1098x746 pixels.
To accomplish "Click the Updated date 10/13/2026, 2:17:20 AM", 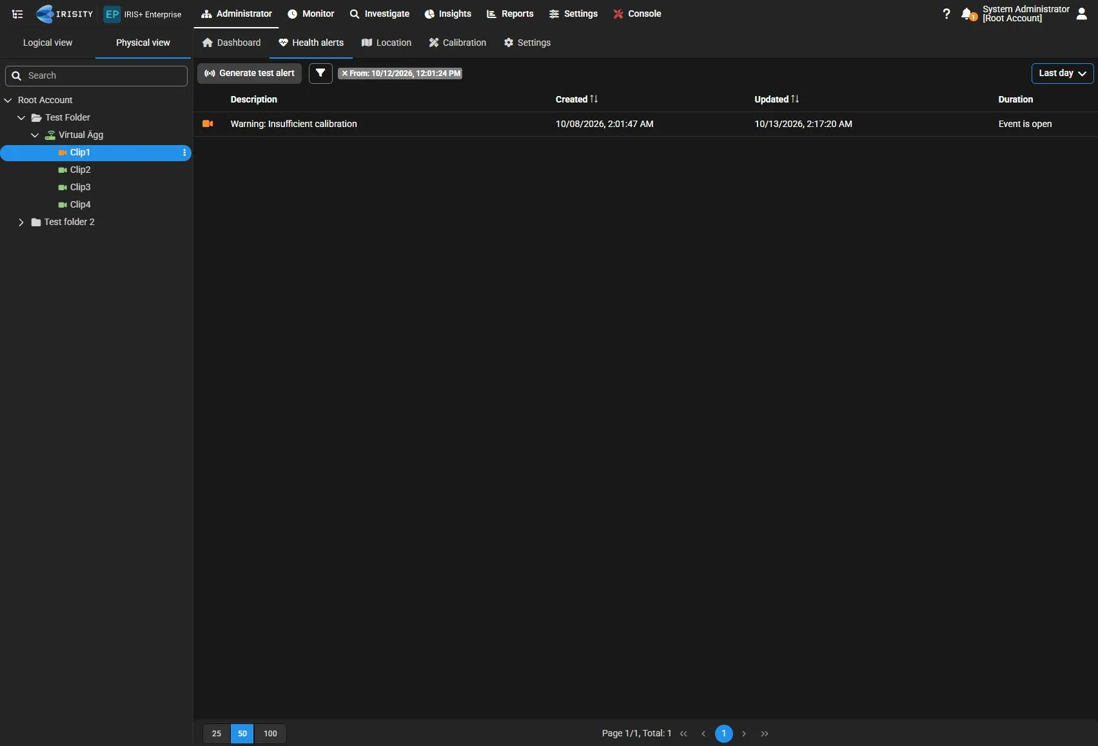I will coord(803,124).
